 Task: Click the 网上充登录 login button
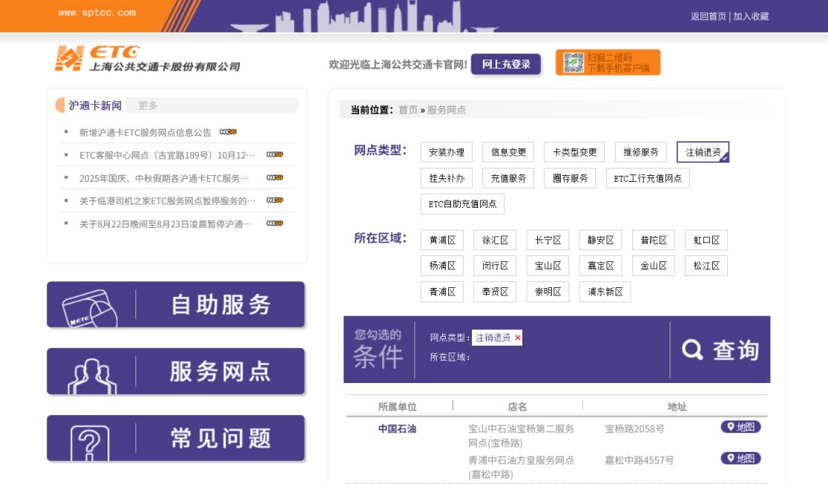tap(506, 65)
